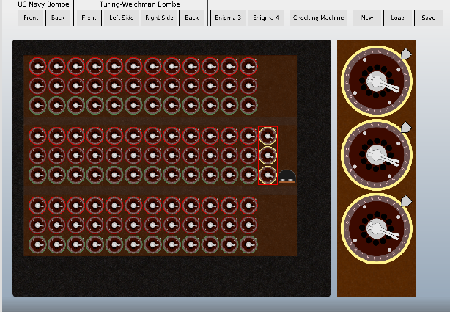Open the Turing-Welchman Bombe Front view
The height and width of the screenshot is (312, 450).
89,18
